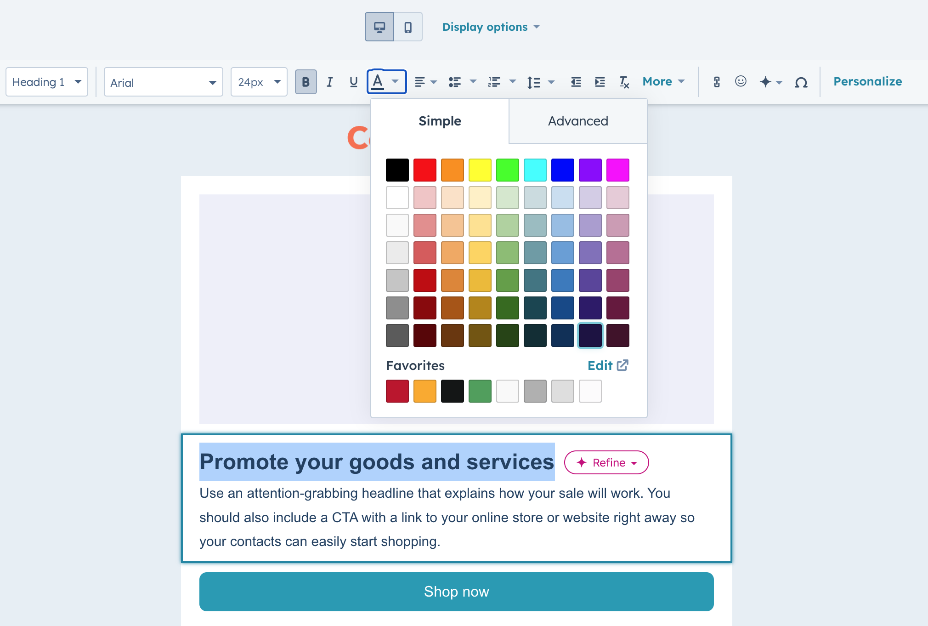Increase indent of text
Screen dimensions: 928x626
[600, 82]
